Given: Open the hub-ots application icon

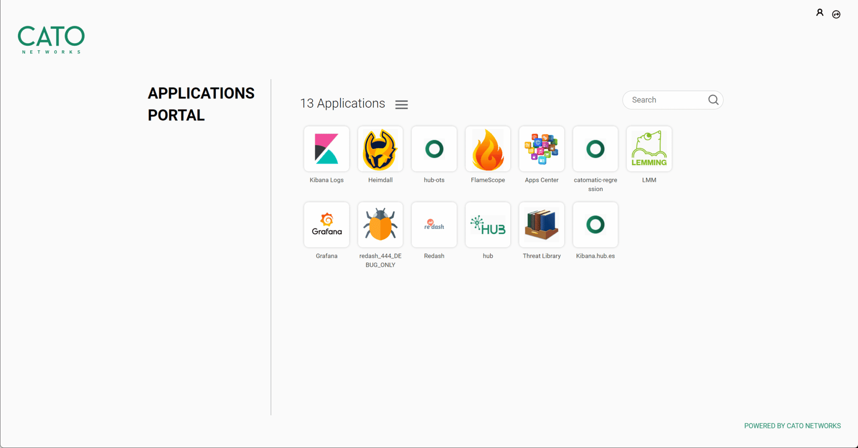Looking at the screenshot, I should (434, 149).
